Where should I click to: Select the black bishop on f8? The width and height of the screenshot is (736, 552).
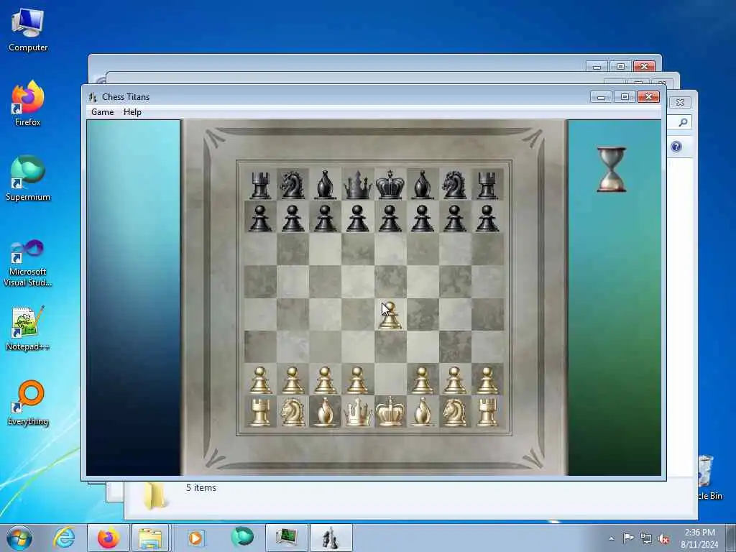423,185
